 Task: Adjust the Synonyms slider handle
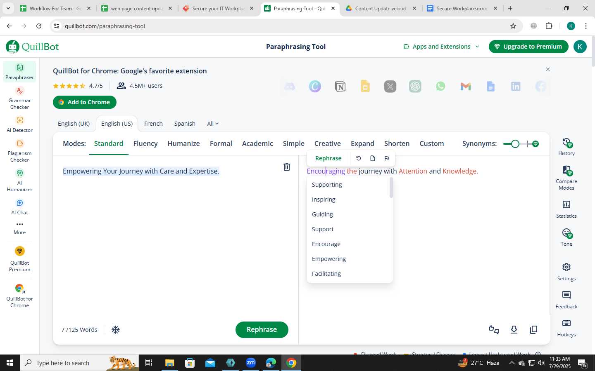pos(515,144)
